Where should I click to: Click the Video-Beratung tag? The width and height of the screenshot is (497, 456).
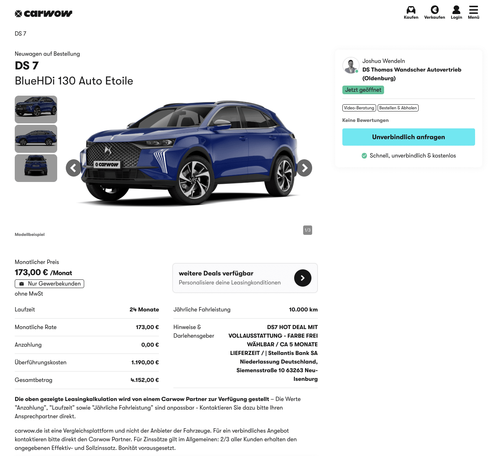pos(359,108)
